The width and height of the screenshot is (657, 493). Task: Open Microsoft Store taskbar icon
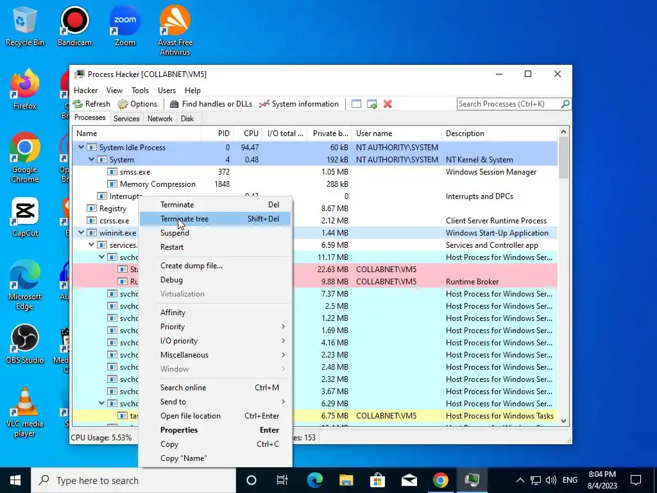click(x=377, y=480)
